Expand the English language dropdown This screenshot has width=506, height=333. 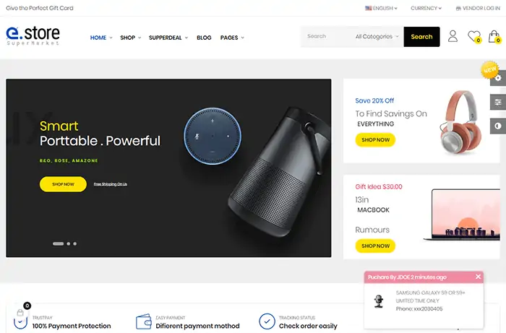point(381,8)
